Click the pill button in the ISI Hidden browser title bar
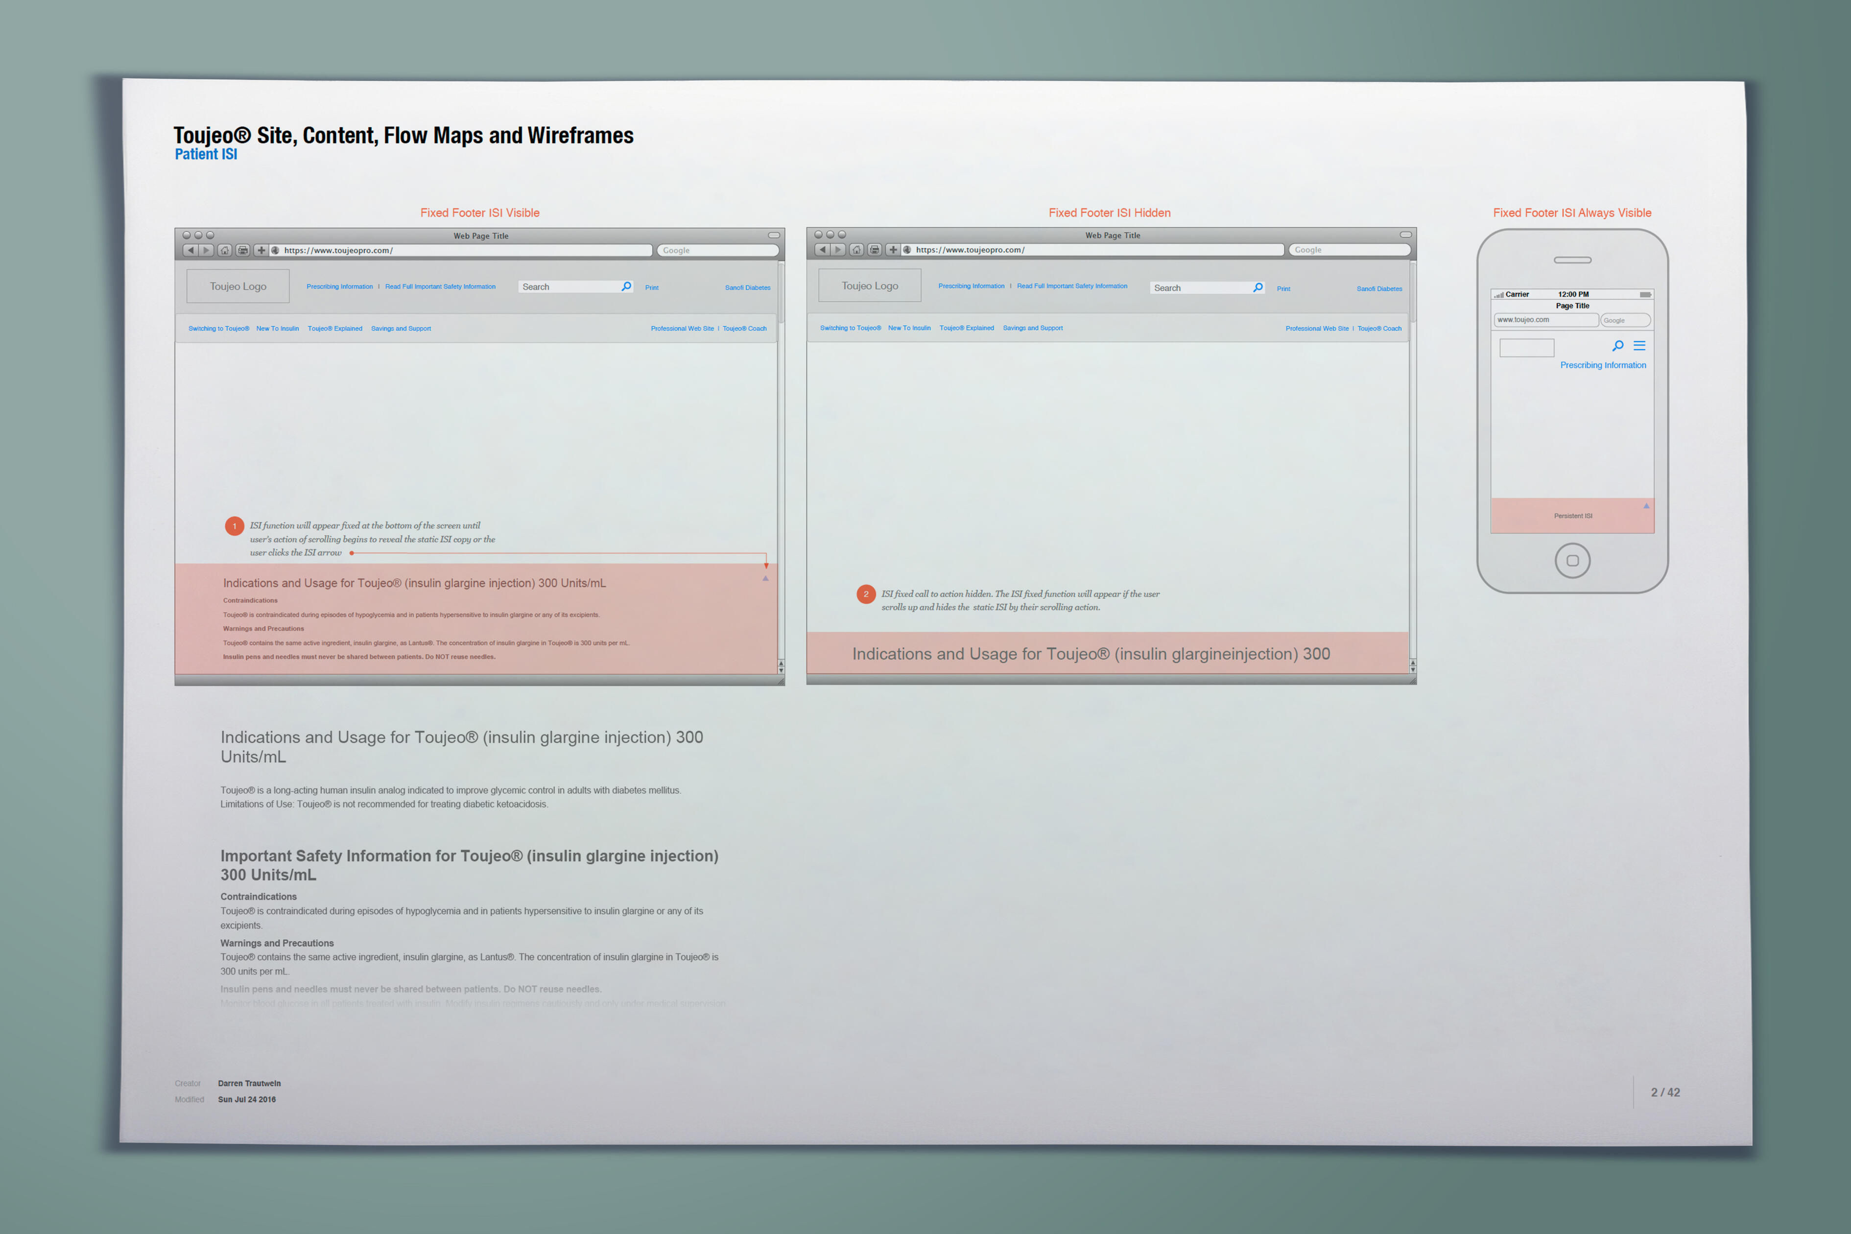Screen dimensions: 1851x1234 coord(1405,235)
